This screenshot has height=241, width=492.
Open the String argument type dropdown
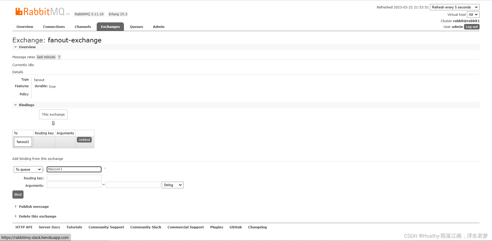pos(173,185)
